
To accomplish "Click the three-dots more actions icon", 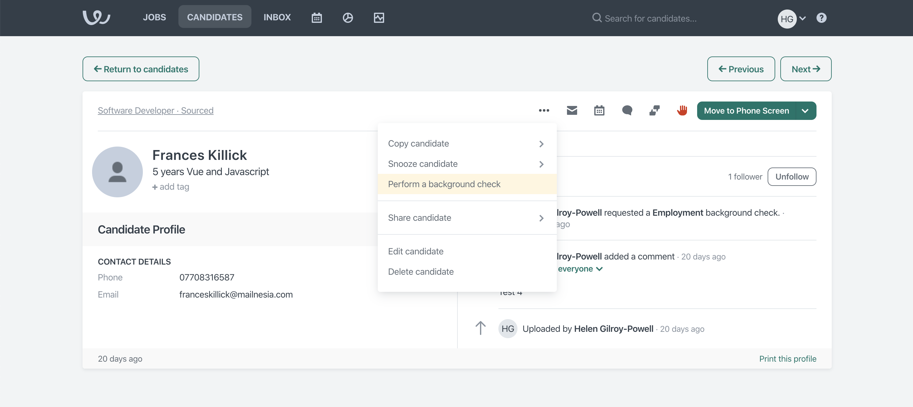I will (x=544, y=110).
